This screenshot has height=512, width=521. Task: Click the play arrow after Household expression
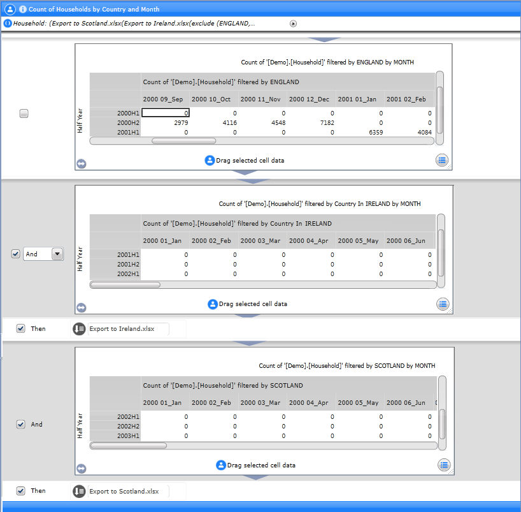(293, 24)
